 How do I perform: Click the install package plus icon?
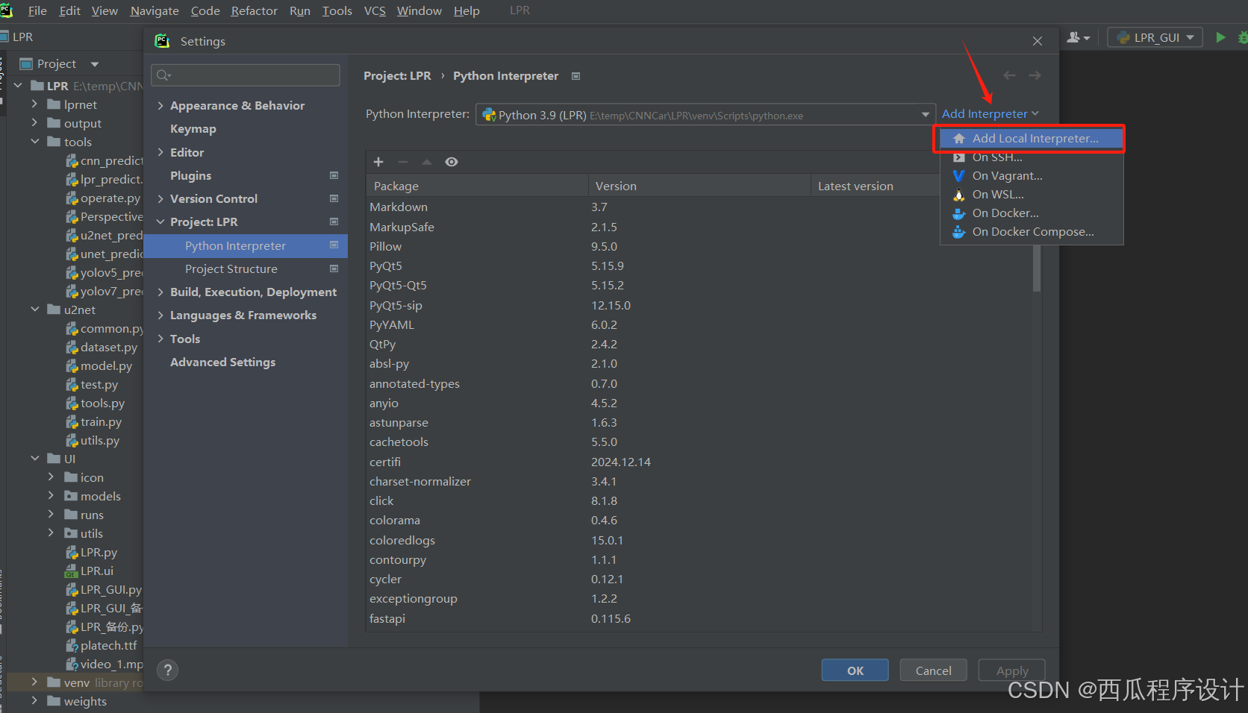378,162
